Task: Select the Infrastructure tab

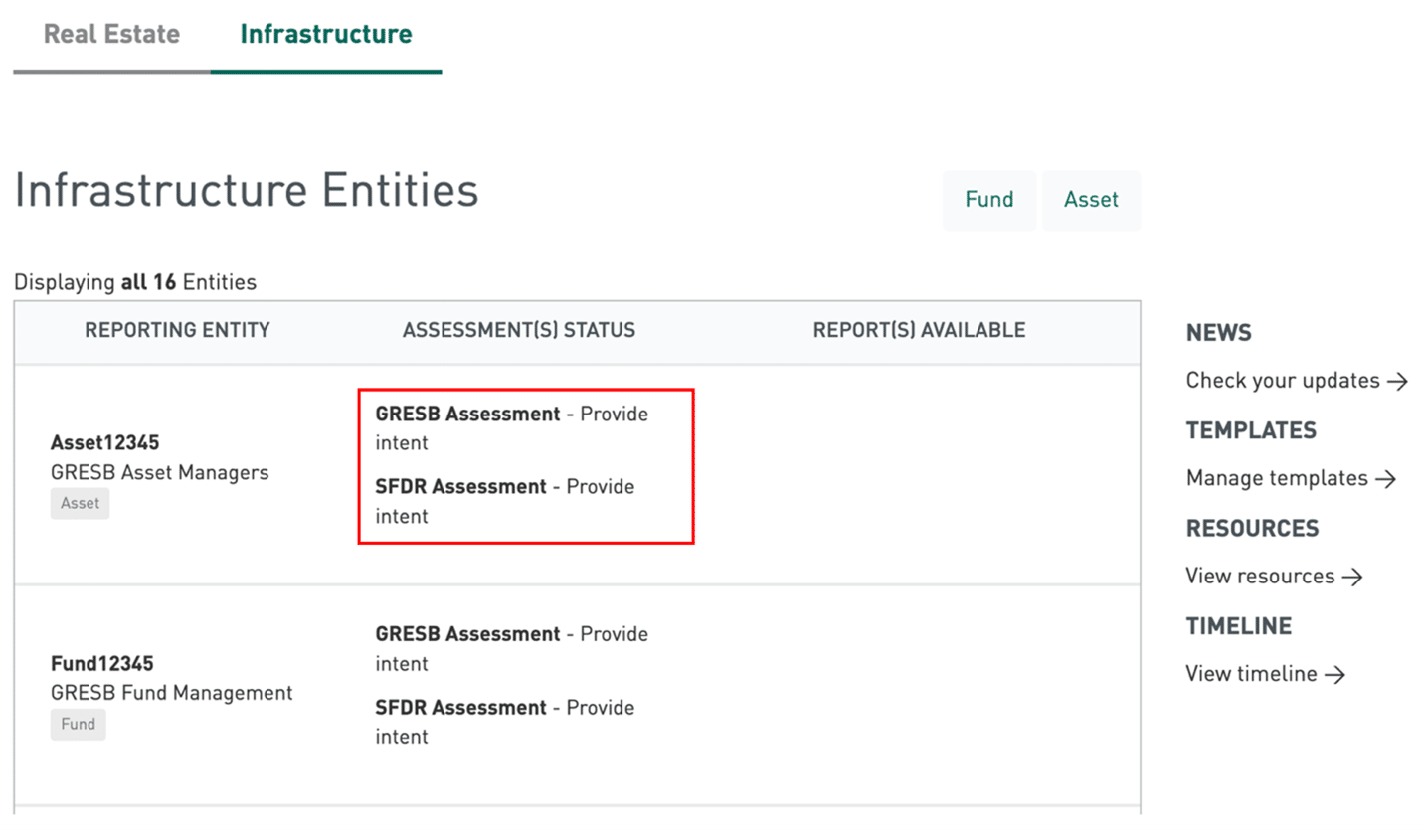Action: (325, 34)
